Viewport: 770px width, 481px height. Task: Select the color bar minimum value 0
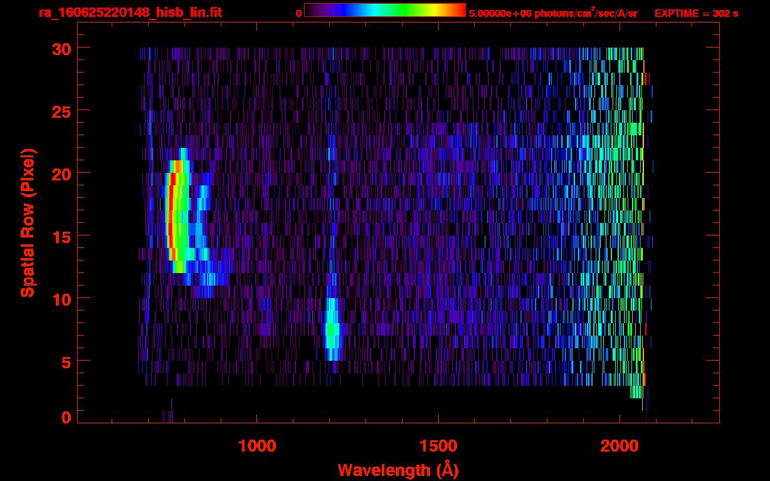[x=299, y=13]
